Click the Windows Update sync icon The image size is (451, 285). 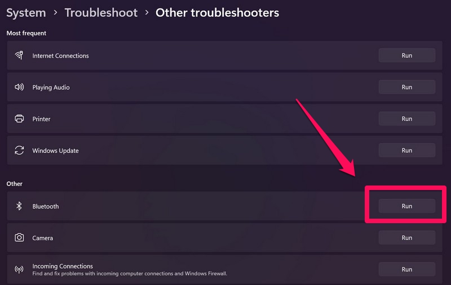point(19,150)
